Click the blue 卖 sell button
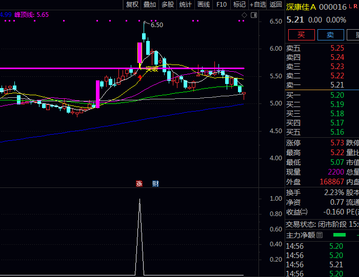 (331, 35)
